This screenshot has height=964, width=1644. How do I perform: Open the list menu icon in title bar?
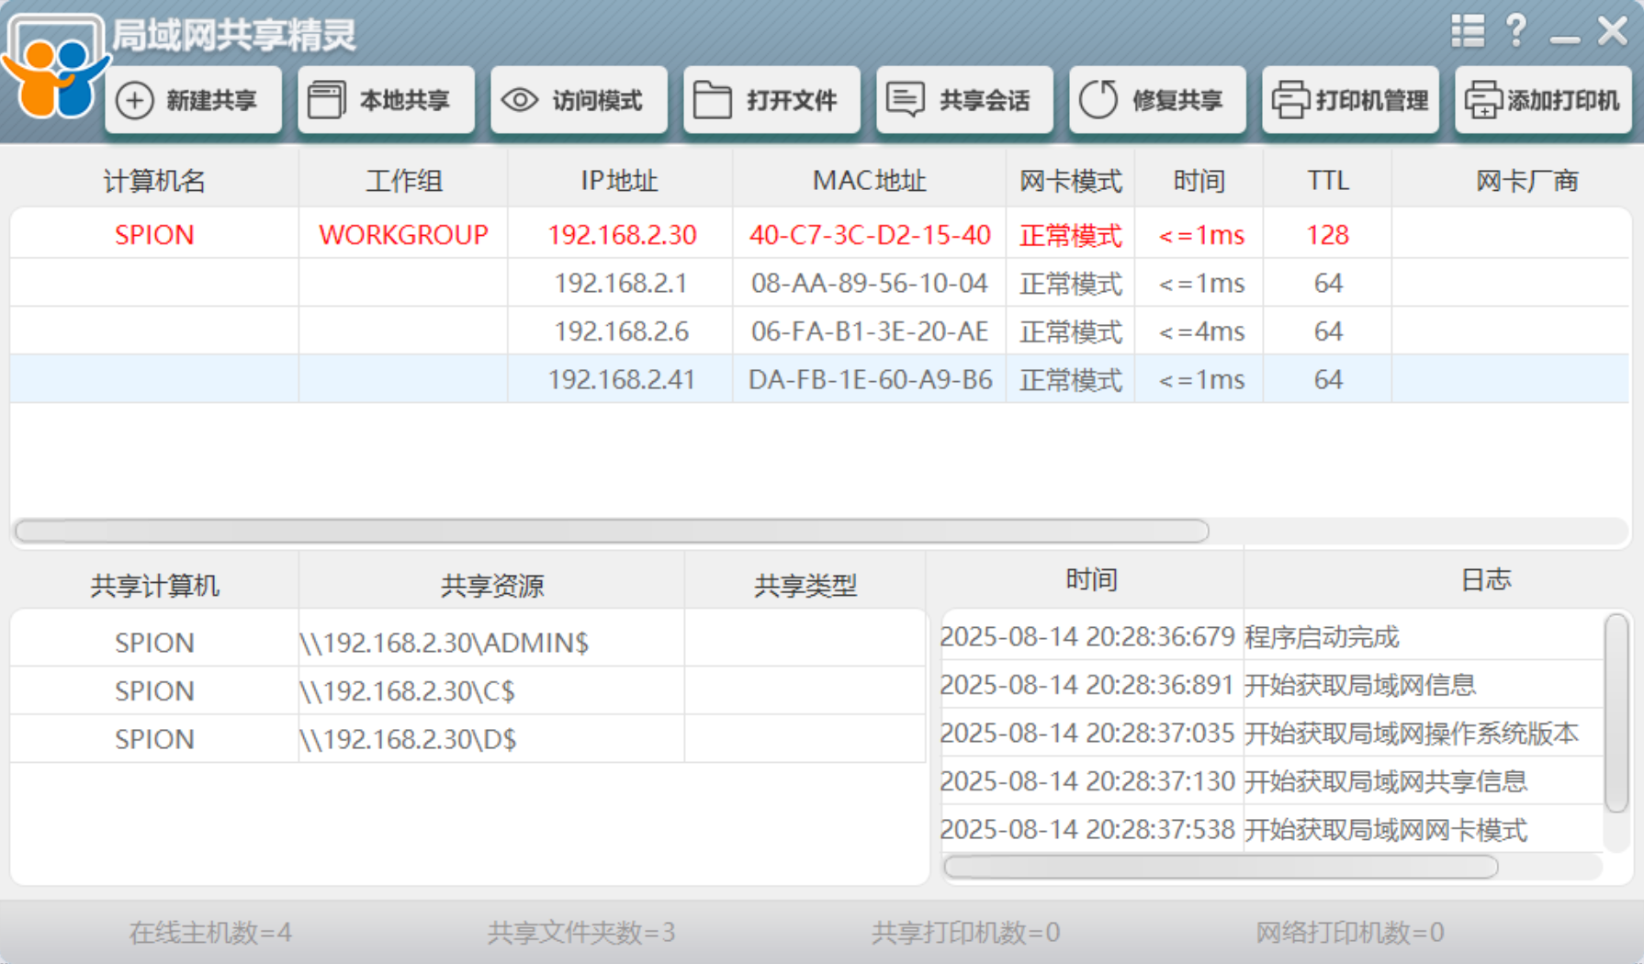click(x=1468, y=31)
